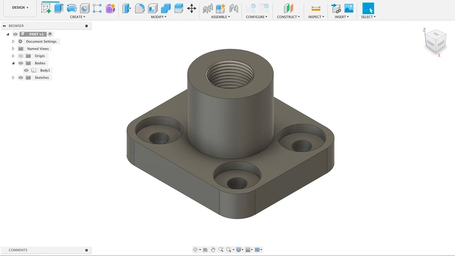
Task: Click the Hole tool icon
Action: pos(84,8)
